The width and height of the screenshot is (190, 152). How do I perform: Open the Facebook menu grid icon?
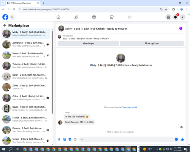[x=168, y=17]
